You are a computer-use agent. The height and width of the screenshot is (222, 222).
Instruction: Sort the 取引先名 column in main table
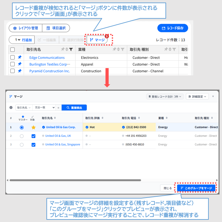pos(67,49)
